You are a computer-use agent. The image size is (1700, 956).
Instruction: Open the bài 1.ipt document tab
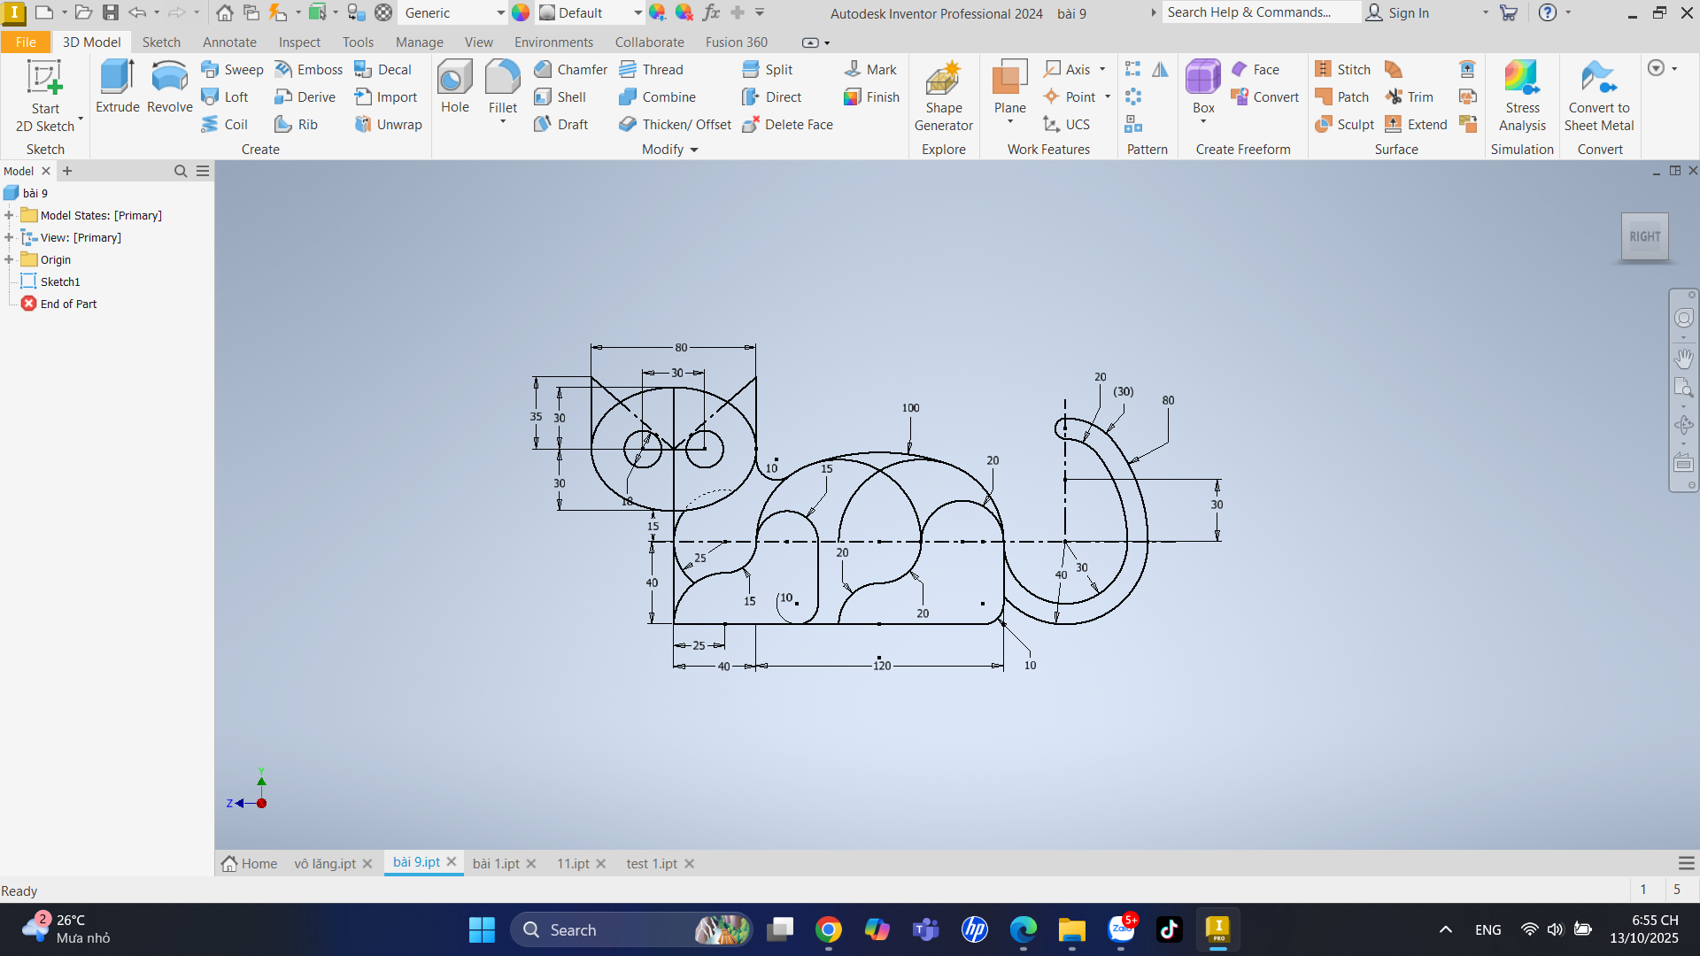click(496, 864)
